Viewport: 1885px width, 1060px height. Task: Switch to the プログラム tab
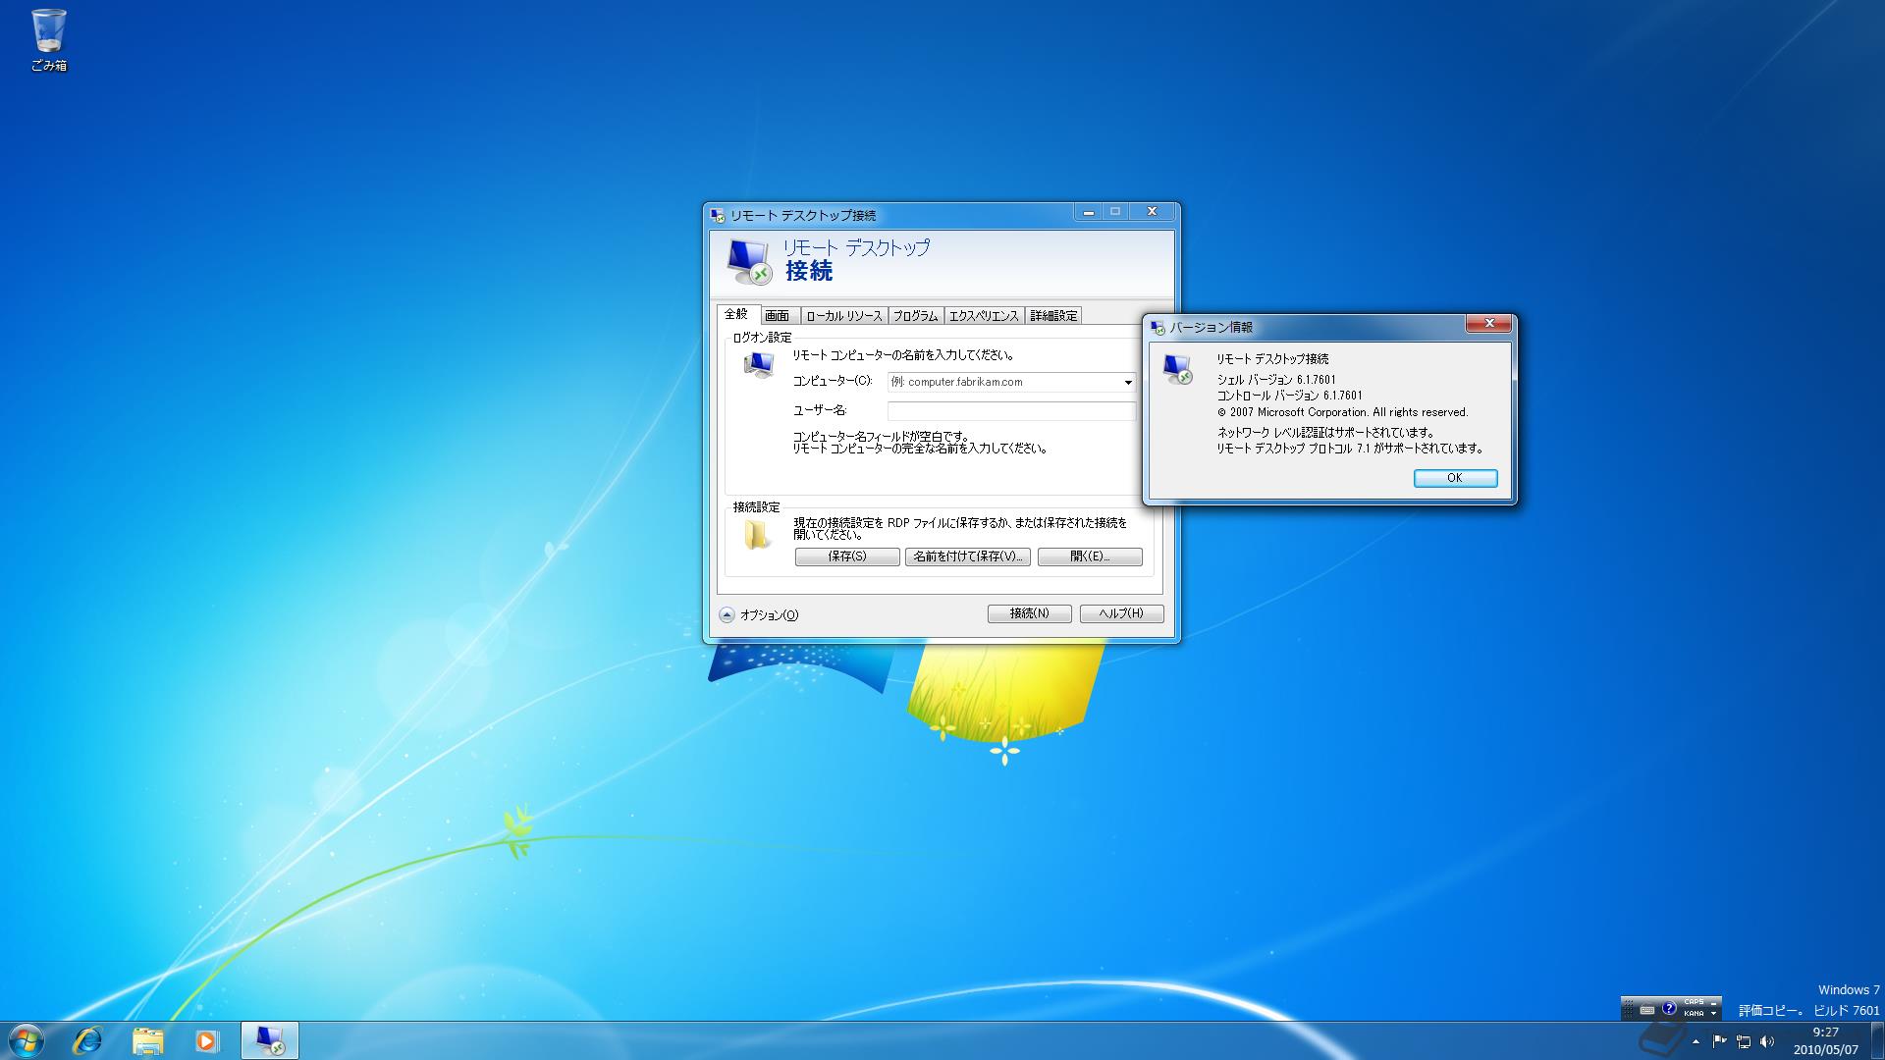[x=915, y=316]
